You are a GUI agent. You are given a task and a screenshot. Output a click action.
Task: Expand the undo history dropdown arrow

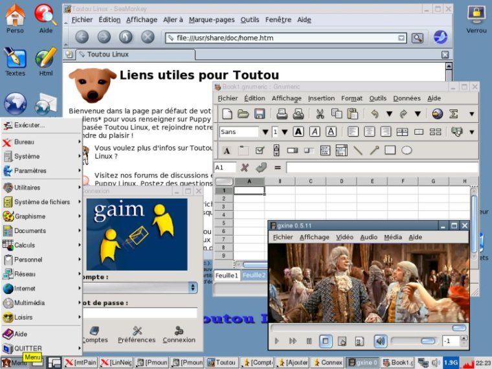point(389,114)
